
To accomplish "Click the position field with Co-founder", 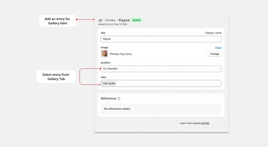I will coord(161,69).
